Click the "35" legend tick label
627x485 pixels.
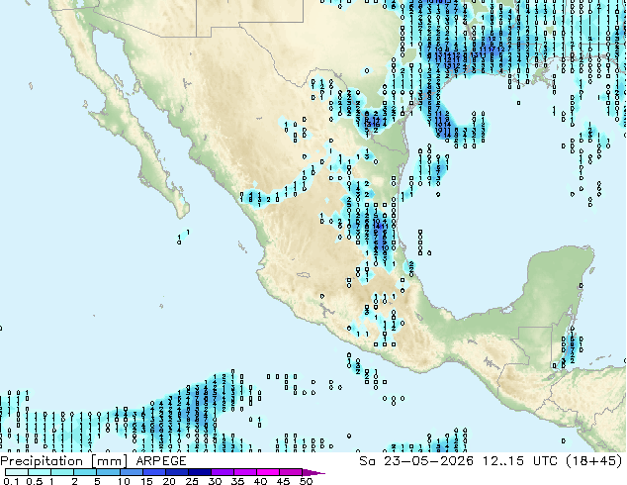(x=237, y=481)
